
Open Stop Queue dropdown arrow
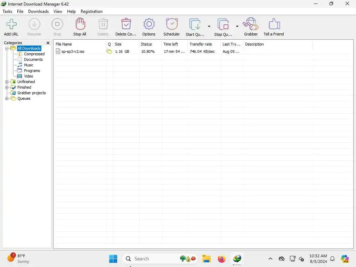coord(237,26)
